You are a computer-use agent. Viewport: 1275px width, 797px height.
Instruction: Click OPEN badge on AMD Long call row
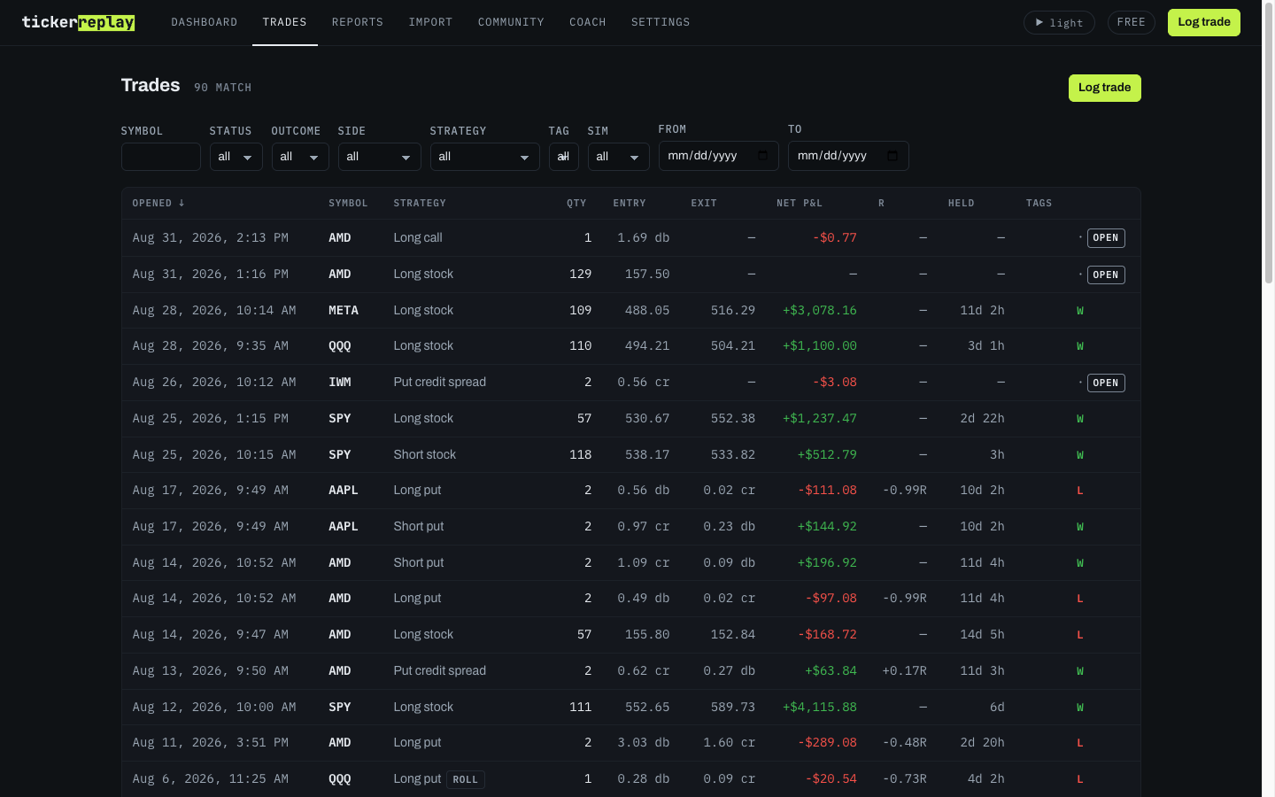(x=1106, y=238)
